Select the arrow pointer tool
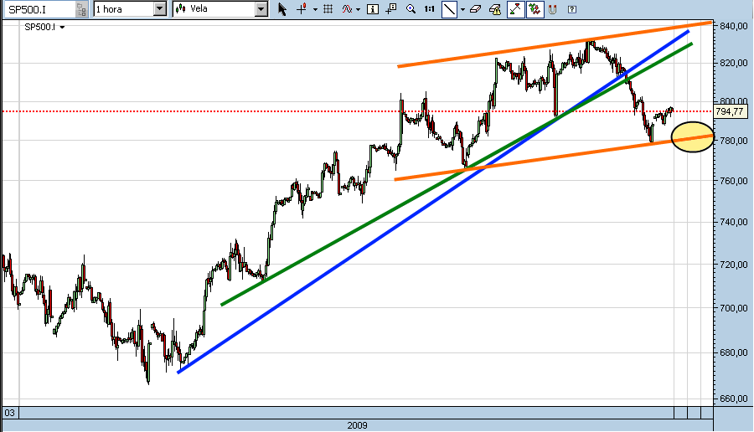 [282, 9]
